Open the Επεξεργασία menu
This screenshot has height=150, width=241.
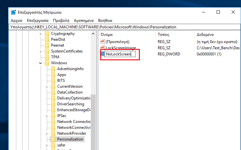point(38,21)
